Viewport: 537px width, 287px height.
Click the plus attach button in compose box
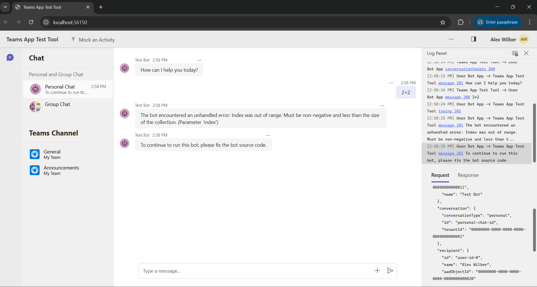click(377, 271)
